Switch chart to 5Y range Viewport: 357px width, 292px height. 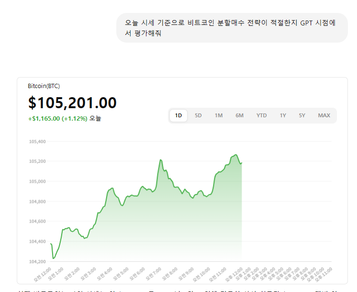[x=302, y=115]
